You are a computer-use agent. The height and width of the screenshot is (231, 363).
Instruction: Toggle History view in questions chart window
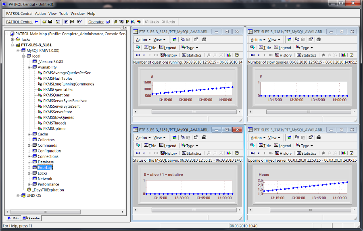(169, 55)
